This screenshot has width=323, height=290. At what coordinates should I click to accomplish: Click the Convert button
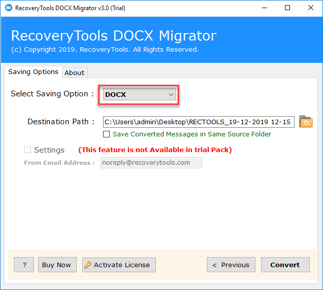point(285,265)
